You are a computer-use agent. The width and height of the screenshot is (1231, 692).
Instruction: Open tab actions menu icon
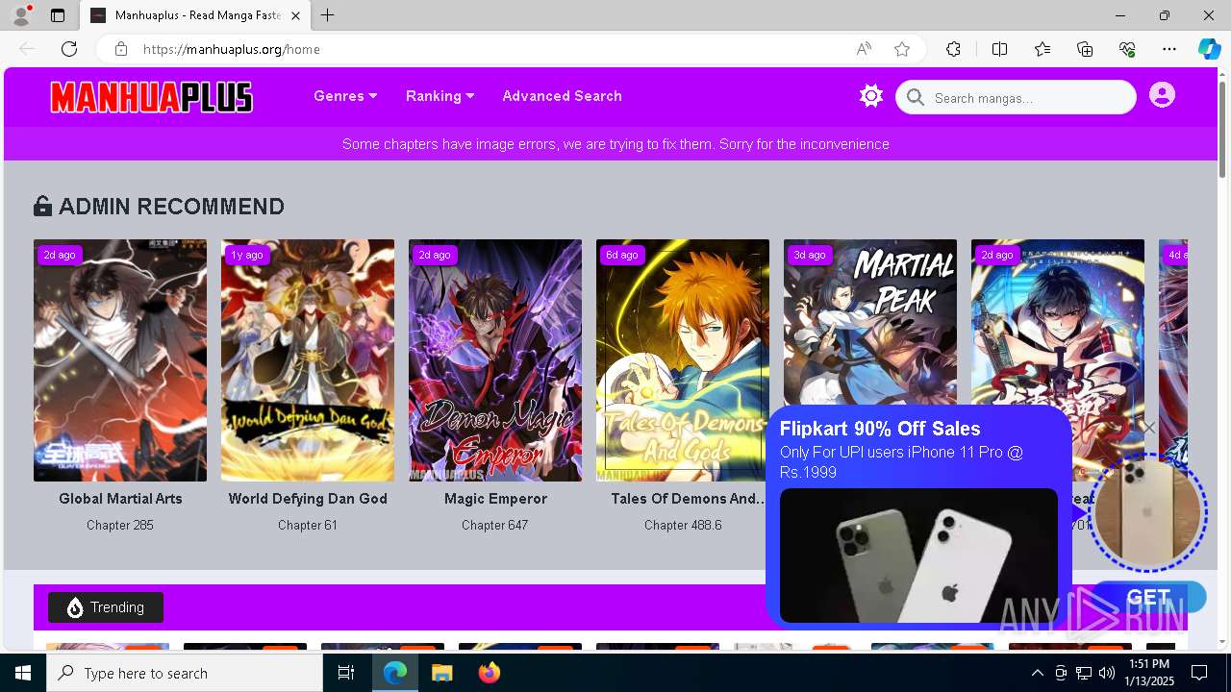click(x=58, y=15)
